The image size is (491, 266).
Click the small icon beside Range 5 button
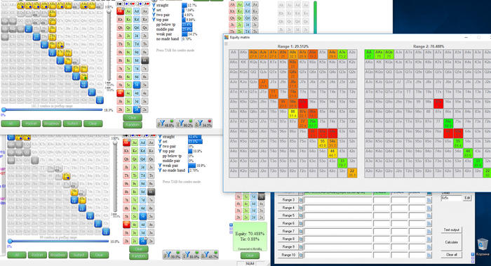[301, 215]
